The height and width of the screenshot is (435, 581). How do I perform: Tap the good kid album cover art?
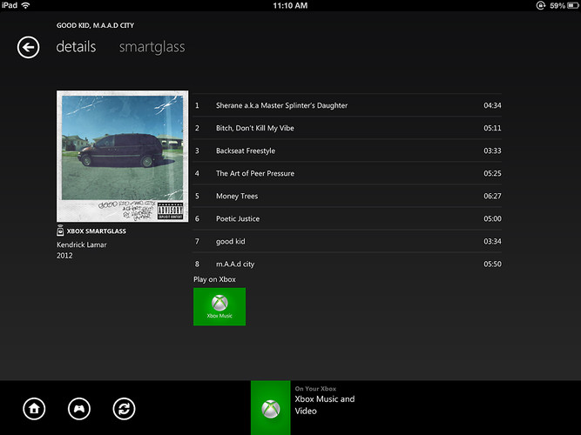click(122, 157)
